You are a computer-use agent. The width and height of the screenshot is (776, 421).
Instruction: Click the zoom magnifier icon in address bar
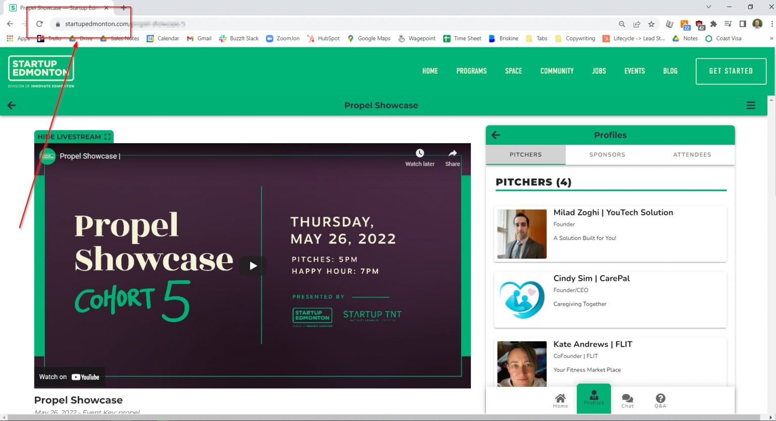tap(622, 24)
